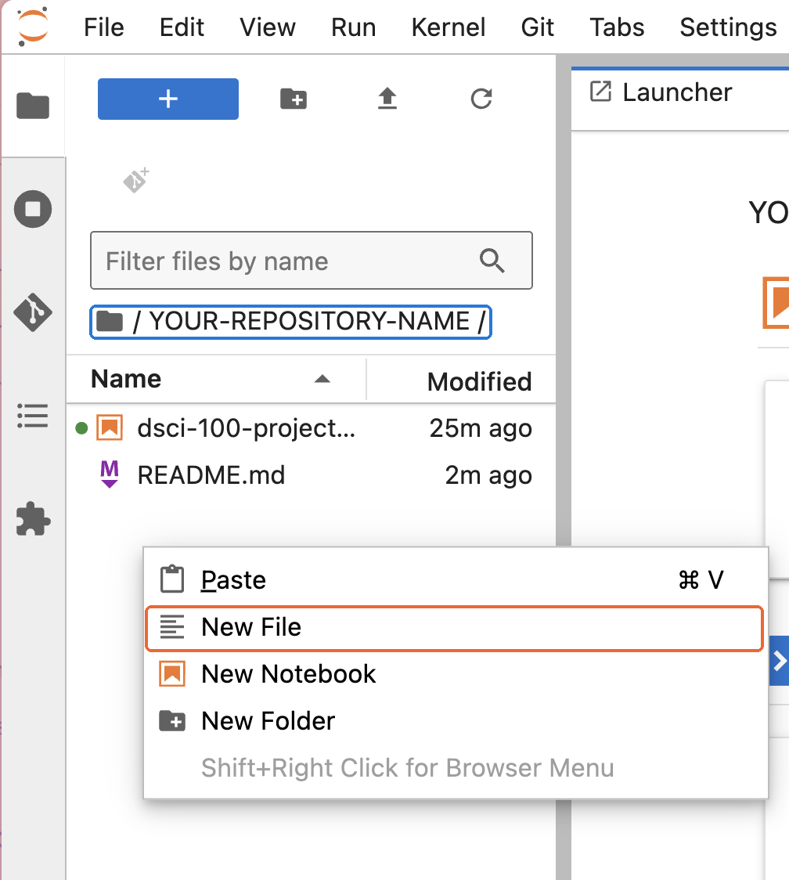Open the Git sidebar panel
Screen dimensions: 789x880
[33, 312]
